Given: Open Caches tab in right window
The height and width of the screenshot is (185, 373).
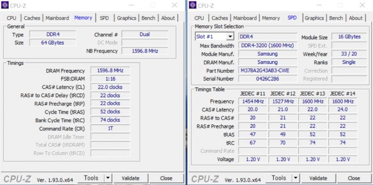Looking at the screenshot, I should pos(220,18).
